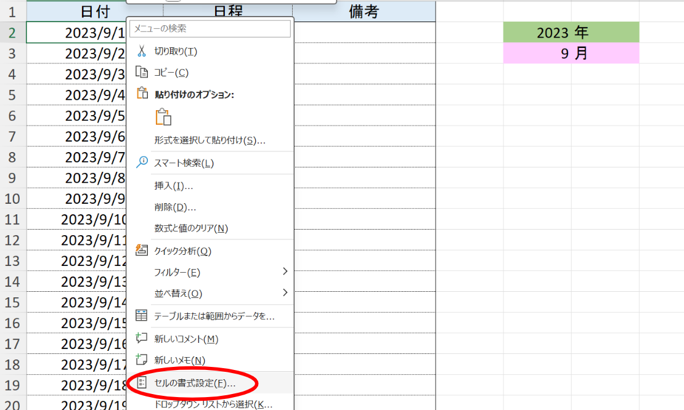This screenshot has width=684, height=410.
Task: Select the green 2023 年 cell
Action: [x=571, y=33]
